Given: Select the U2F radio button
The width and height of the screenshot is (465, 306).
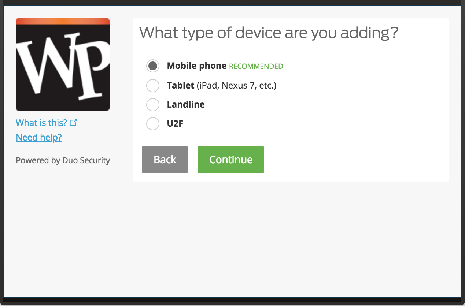Looking at the screenshot, I should pos(152,124).
